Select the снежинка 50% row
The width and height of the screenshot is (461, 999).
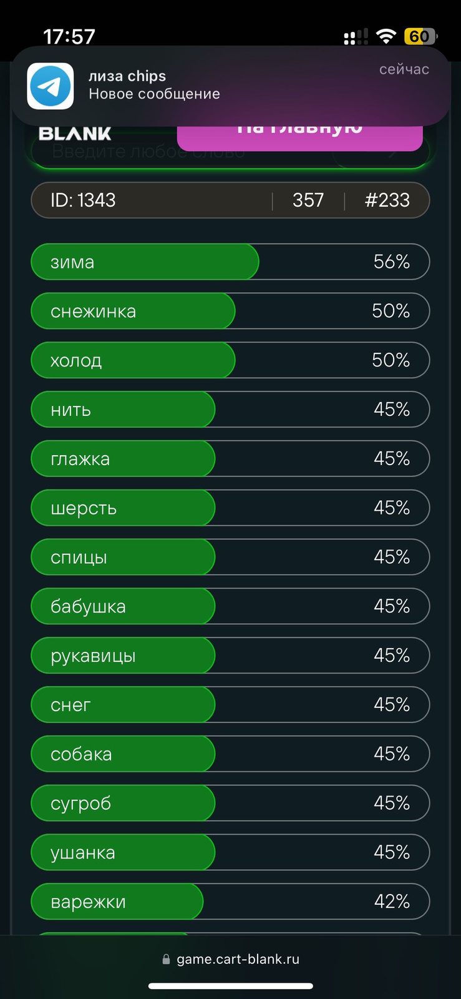[230, 311]
